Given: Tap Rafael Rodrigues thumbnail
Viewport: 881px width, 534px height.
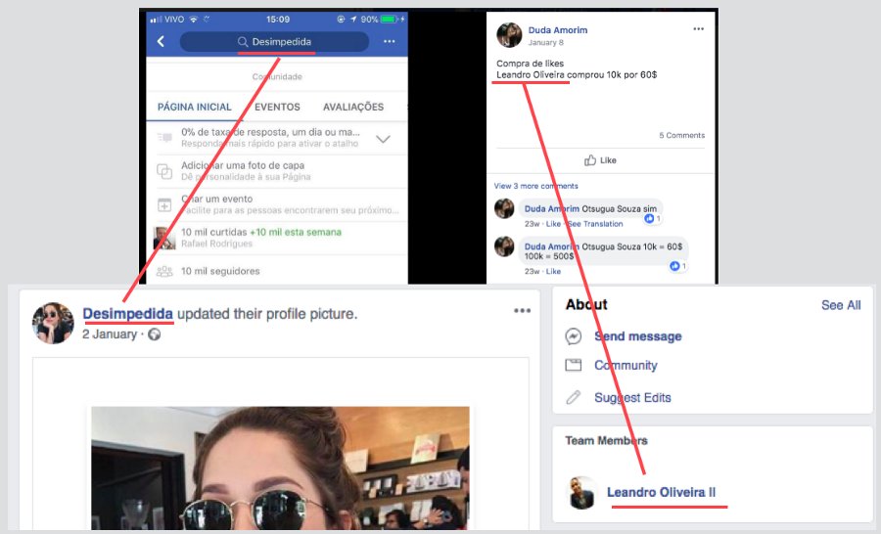Looking at the screenshot, I should point(164,238).
